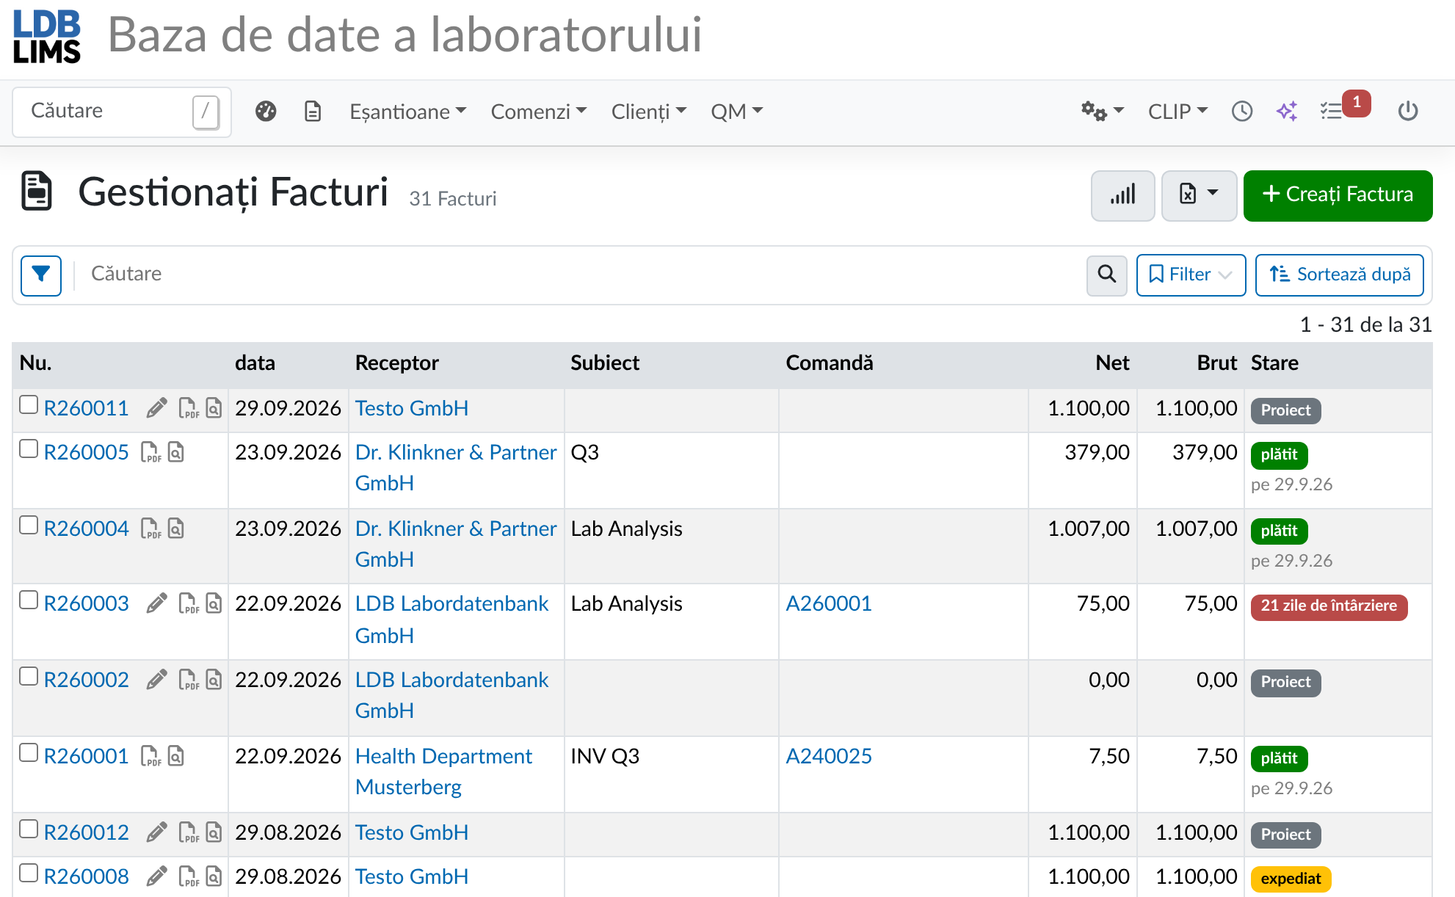Image resolution: width=1455 pixels, height=897 pixels.
Task: Select checkbox for invoice R260001
Action: click(29, 753)
